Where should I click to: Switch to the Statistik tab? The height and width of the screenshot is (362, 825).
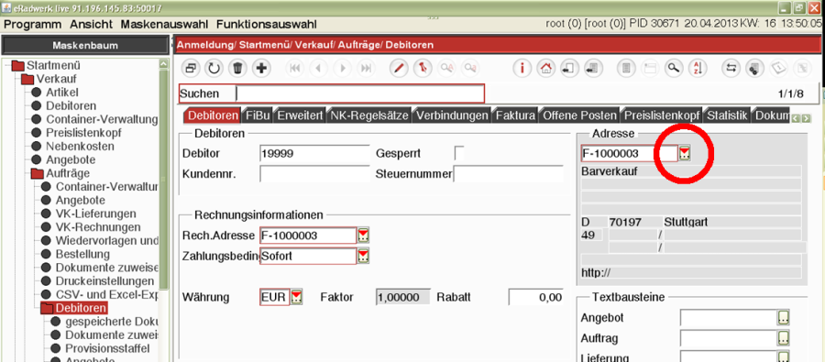click(727, 115)
